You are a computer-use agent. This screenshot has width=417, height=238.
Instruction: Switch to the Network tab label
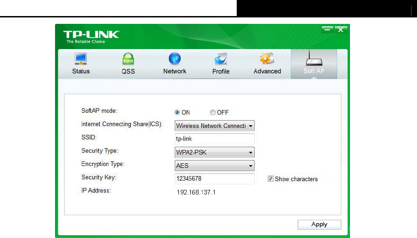tap(175, 71)
